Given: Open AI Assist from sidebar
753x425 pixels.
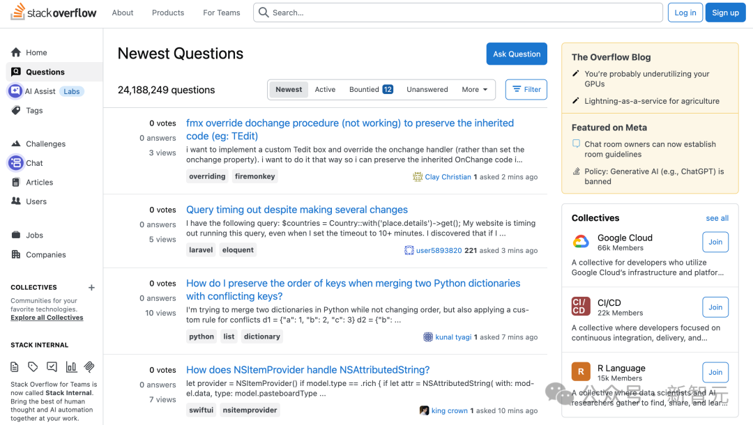Looking at the screenshot, I should click(15, 91).
